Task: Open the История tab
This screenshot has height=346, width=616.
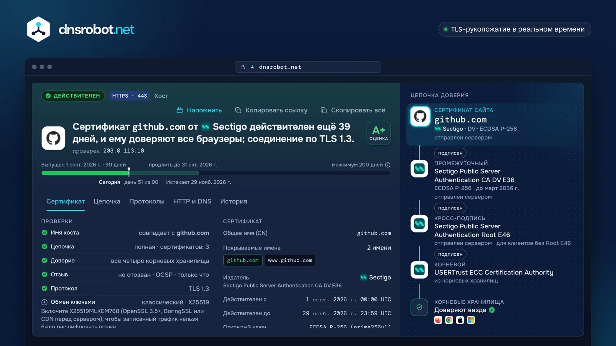Action: pos(234,201)
